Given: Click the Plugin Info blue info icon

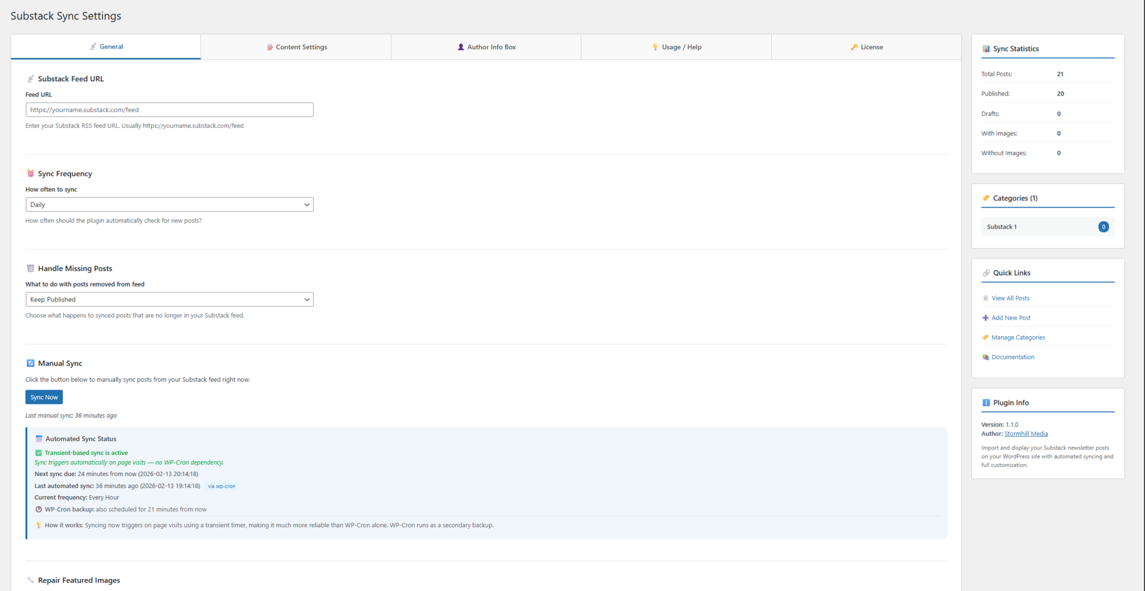Looking at the screenshot, I should 986,403.
